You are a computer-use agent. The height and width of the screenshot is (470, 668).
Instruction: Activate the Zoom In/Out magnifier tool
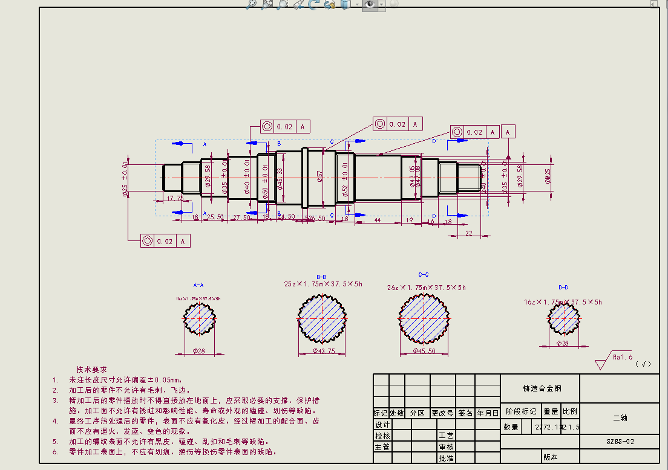pos(282,4)
